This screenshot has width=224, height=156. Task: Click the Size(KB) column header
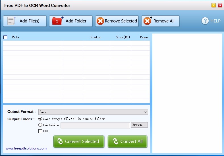point(123,37)
